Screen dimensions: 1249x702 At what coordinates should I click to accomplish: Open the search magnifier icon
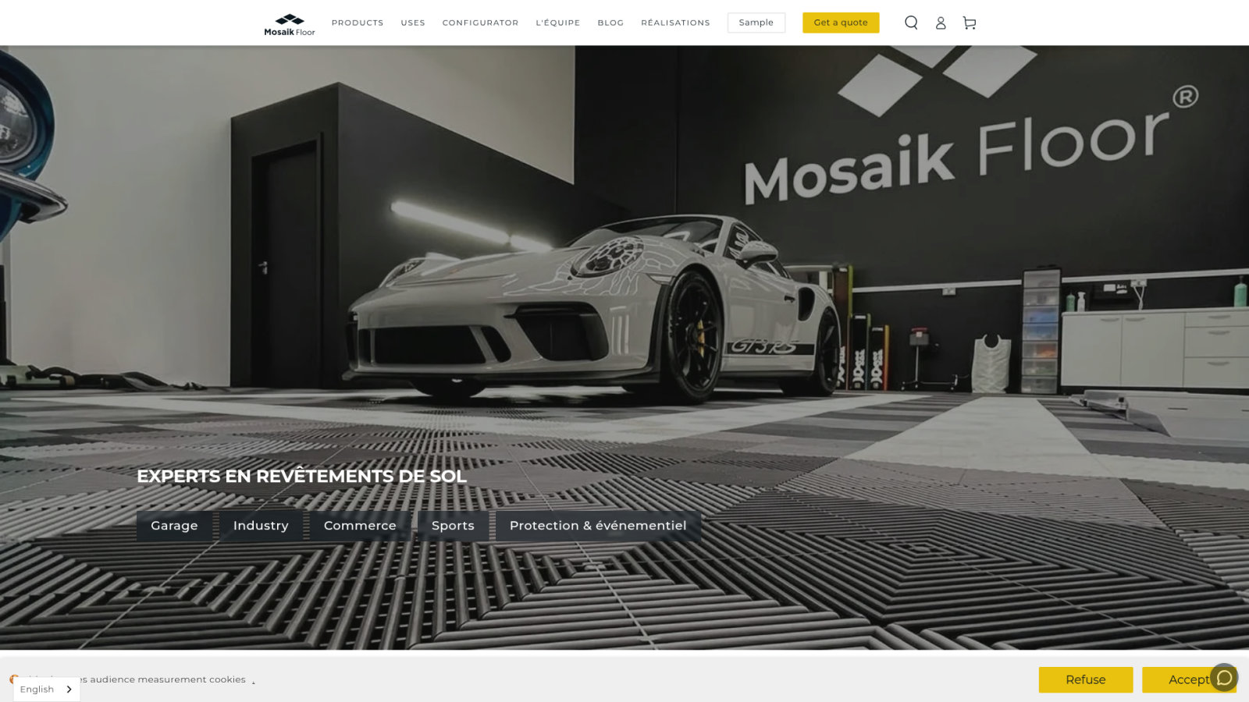(911, 23)
